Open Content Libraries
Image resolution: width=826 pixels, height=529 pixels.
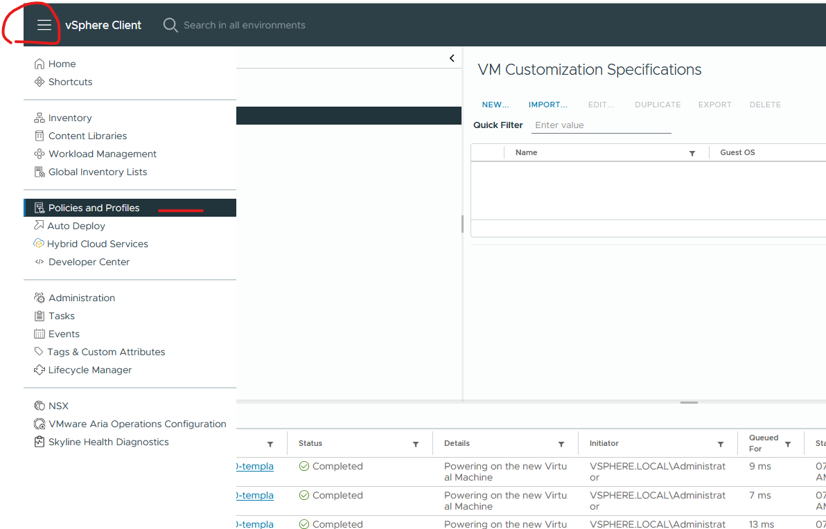click(x=87, y=136)
